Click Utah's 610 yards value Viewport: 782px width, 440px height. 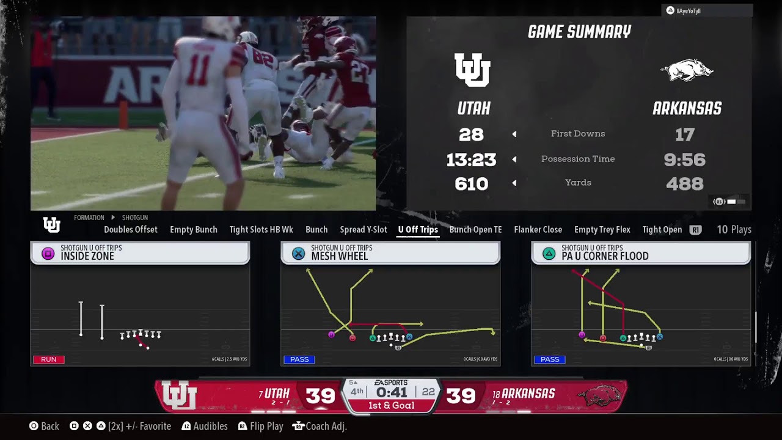click(472, 184)
